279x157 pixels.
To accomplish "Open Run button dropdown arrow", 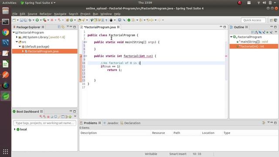I will 41,20.
